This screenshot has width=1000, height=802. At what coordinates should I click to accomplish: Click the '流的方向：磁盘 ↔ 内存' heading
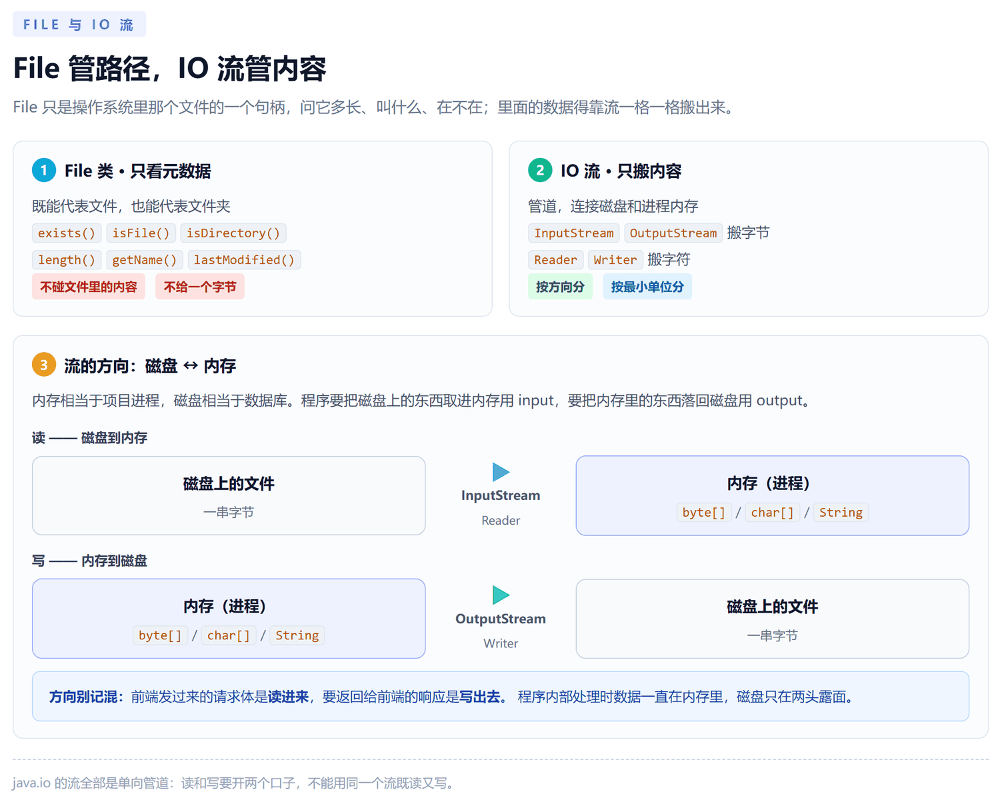click(x=150, y=366)
